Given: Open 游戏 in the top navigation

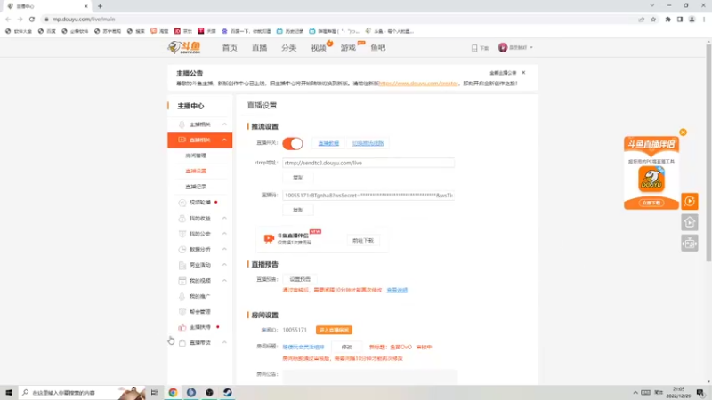Looking at the screenshot, I should [348, 48].
